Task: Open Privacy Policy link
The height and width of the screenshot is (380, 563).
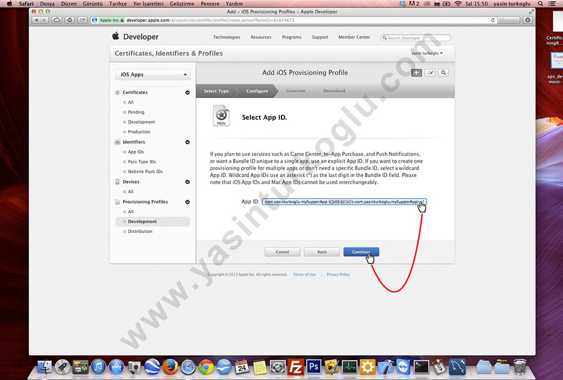Action: (x=338, y=274)
